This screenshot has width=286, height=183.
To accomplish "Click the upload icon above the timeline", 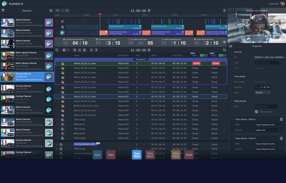I will tap(224, 11).
